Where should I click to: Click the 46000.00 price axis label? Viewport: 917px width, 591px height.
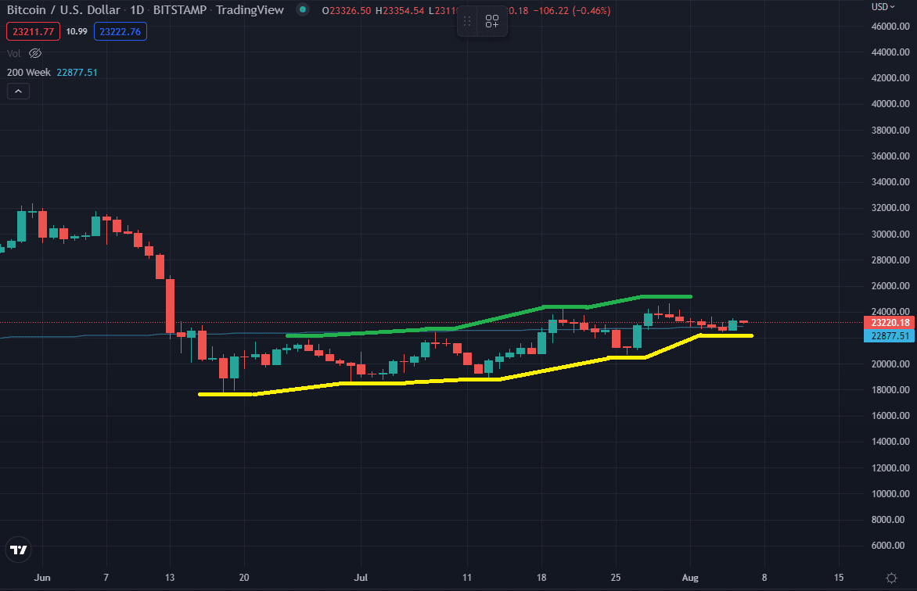(x=890, y=27)
